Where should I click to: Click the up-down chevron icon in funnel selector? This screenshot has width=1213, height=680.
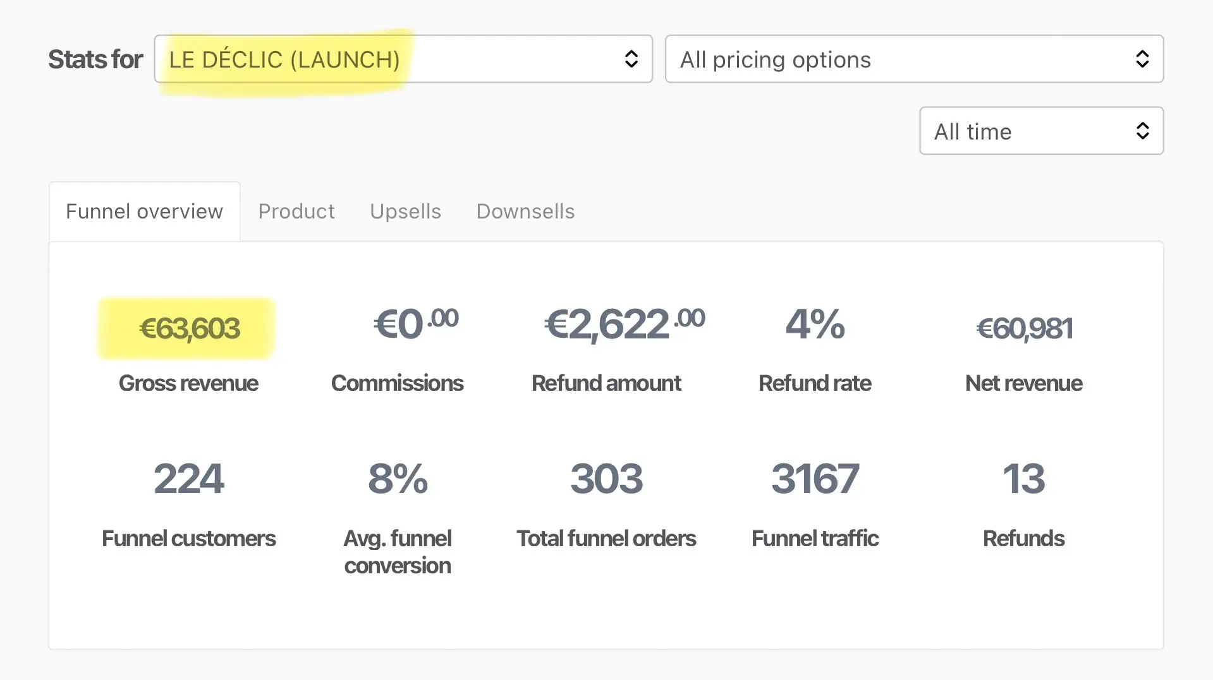[x=631, y=59]
